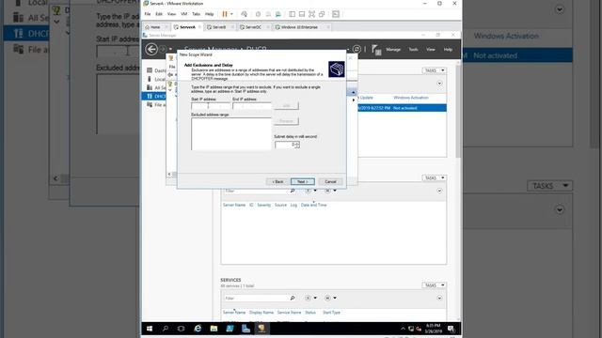This screenshot has width=602, height=338.
Task: Open Internet Explorer from taskbar
Action: (198, 329)
